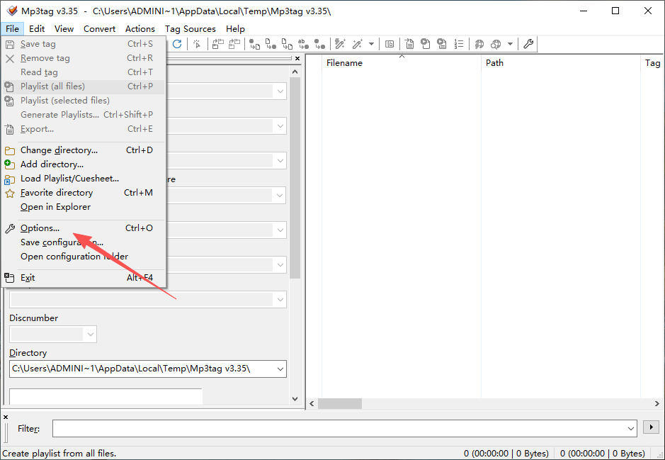Open the Tag Sources toolbar dropdown arrow
This screenshot has width=665, height=460.
coord(510,44)
